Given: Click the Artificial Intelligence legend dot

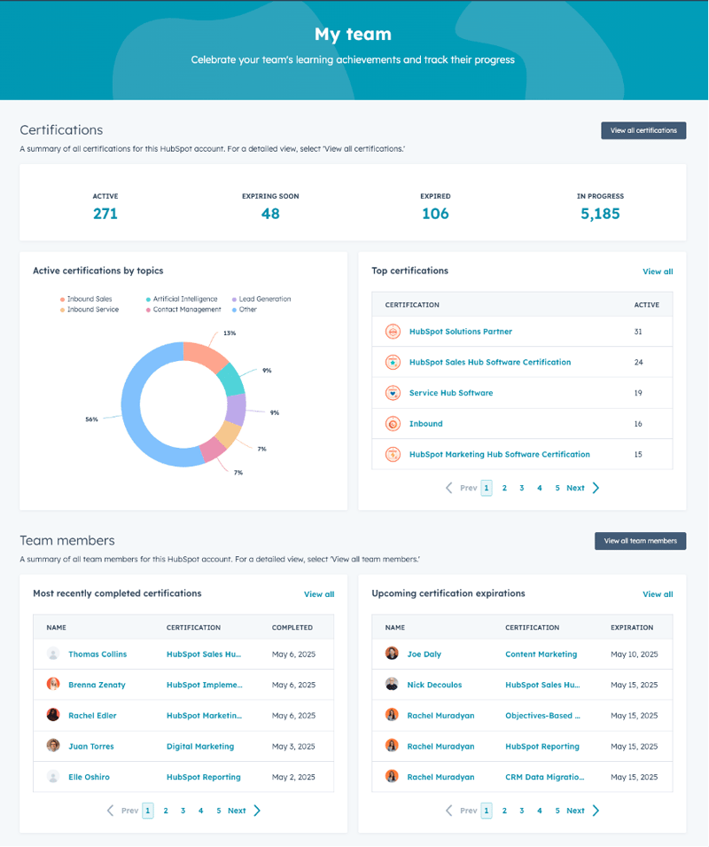Looking at the screenshot, I should click(148, 299).
